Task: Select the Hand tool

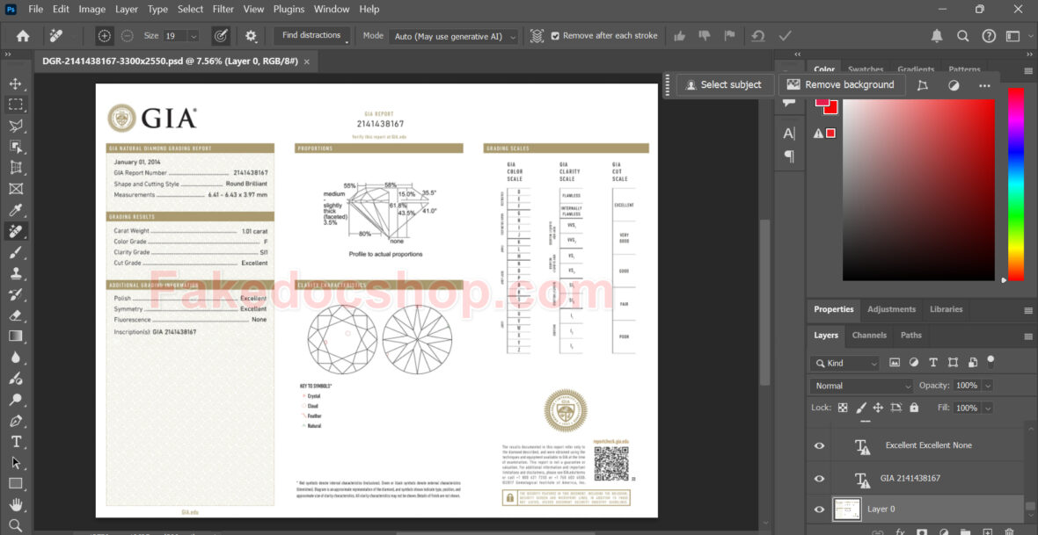Action: pyautogui.click(x=13, y=504)
